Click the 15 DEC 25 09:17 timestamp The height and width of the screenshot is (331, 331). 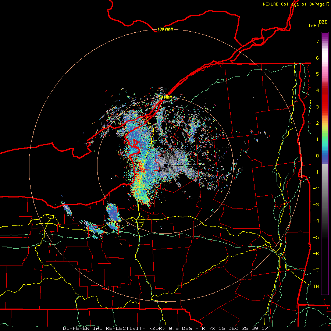[243, 328]
